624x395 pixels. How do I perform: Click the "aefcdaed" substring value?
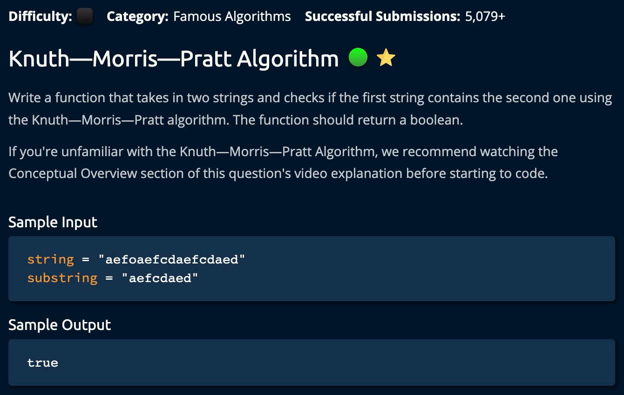tap(160, 278)
